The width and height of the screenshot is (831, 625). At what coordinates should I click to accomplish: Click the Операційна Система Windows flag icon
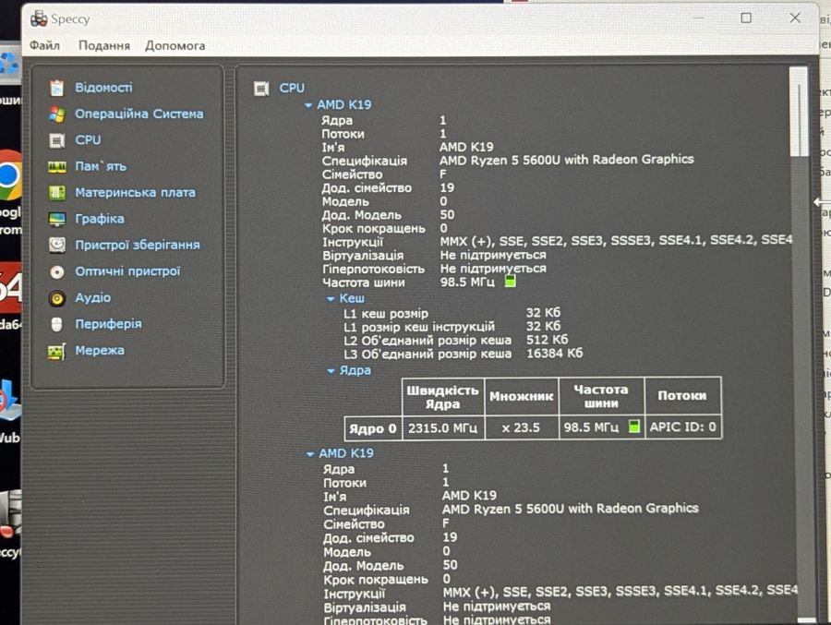(x=56, y=114)
